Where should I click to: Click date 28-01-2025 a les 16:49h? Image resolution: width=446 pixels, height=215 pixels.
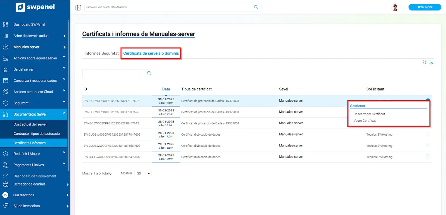pyautogui.click(x=166, y=157)
